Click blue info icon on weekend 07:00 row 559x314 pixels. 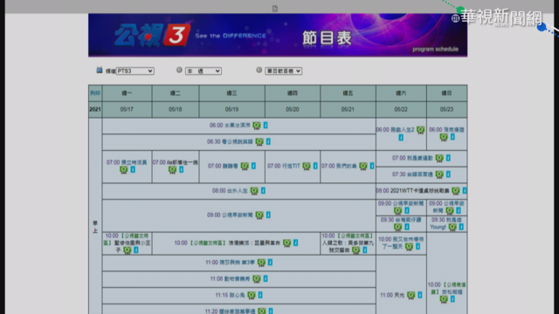pyautogui.click(x=448, y=158)
